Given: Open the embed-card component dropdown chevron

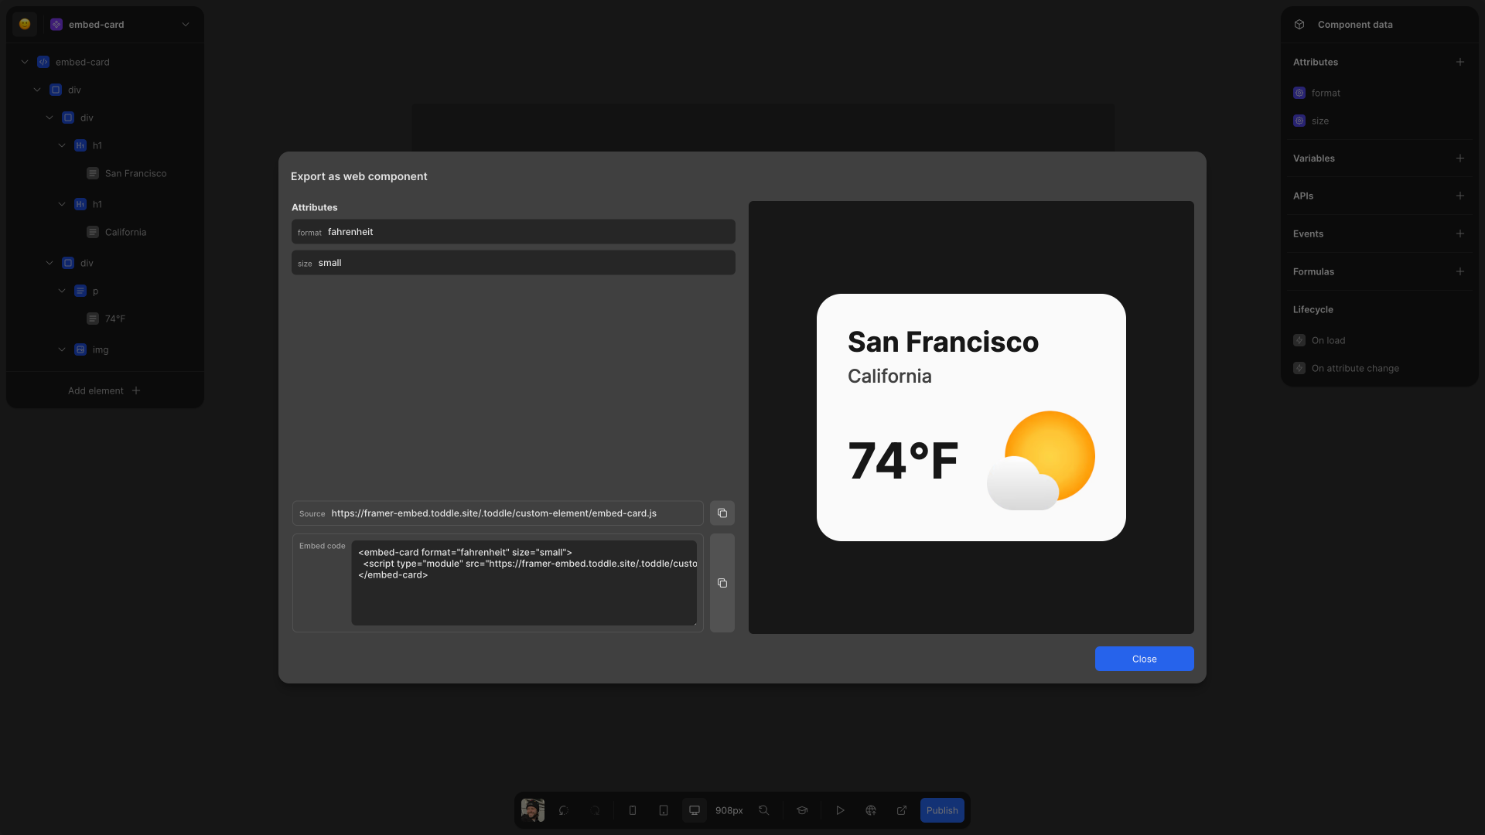Looking at the screenshot, I should click(186, 25).
